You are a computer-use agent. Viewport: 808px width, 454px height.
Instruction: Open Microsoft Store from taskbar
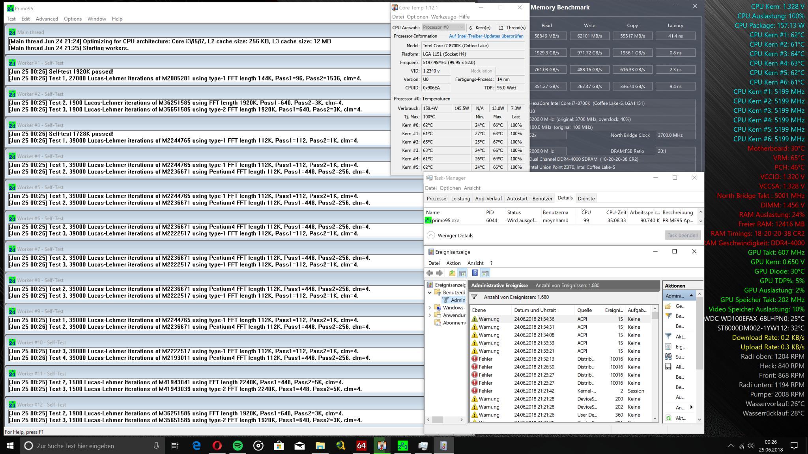(x=279, y=446)
